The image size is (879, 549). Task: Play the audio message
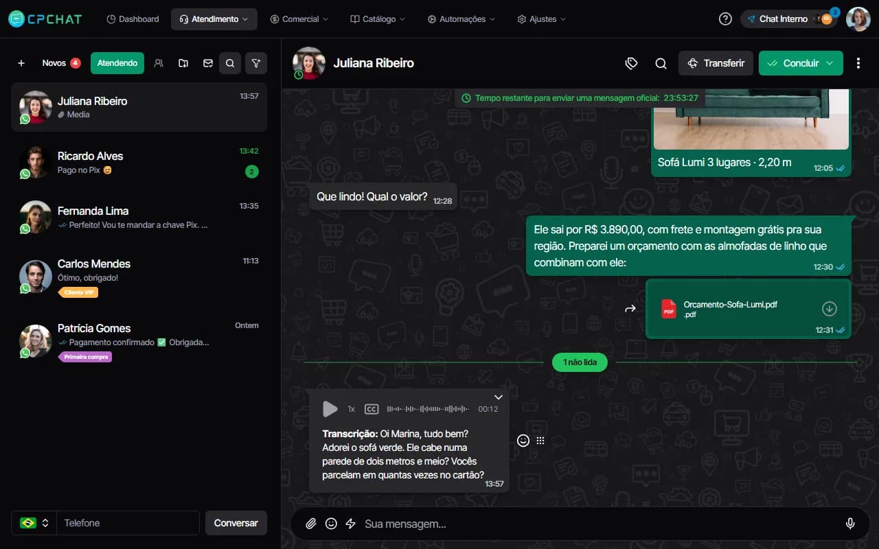pyautogui.click(x=330, y=409)
